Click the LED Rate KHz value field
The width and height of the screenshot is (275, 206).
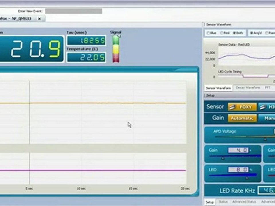266,190
